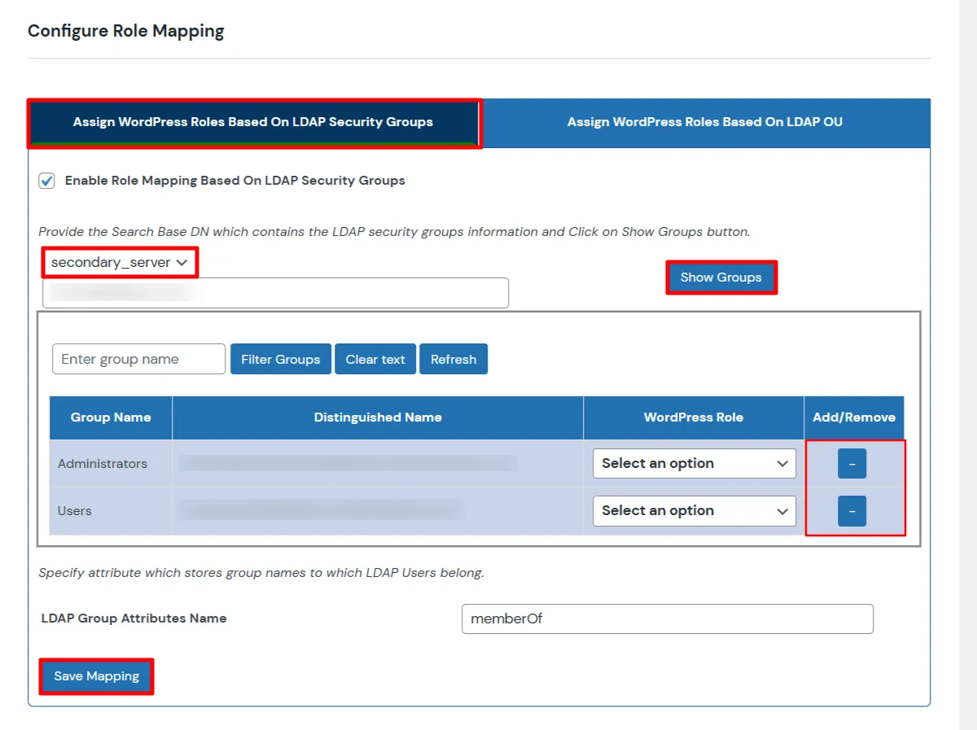
Task: Open the WordPress Role dropdown for Users group
Action: 693,510
